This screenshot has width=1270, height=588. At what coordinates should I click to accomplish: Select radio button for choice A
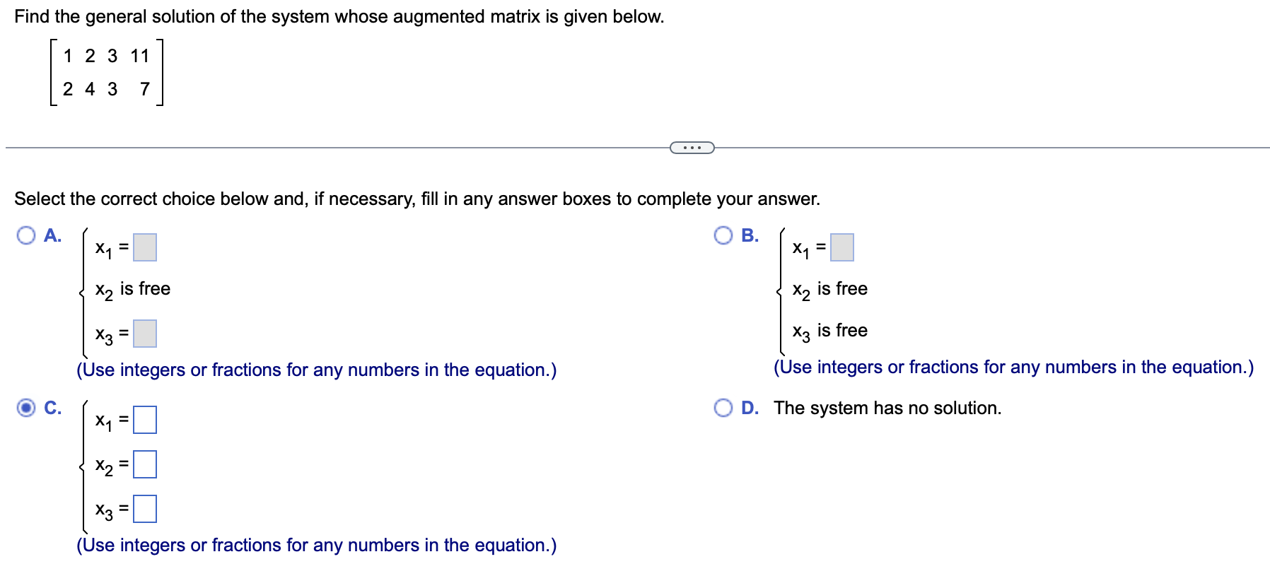26,236
